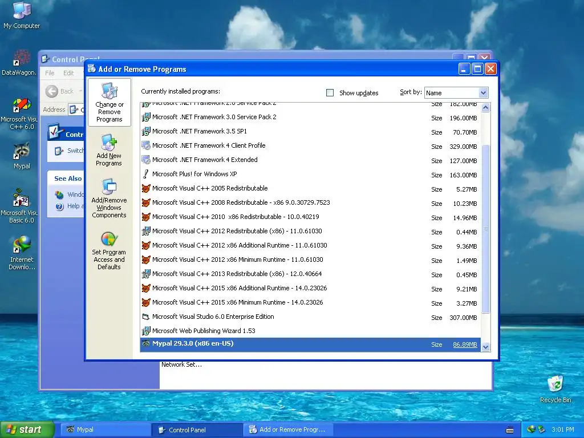Open Internet Download desktop shortcut

pos(22,253)
